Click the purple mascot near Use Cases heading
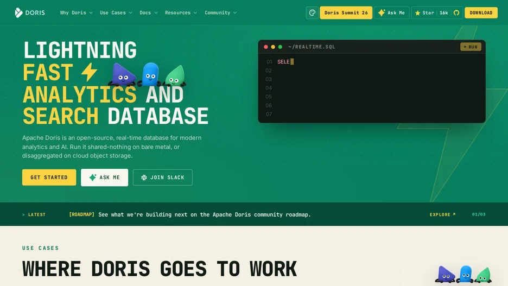The width and height of the screenshot is (508, 286). (x=445, y=274)
